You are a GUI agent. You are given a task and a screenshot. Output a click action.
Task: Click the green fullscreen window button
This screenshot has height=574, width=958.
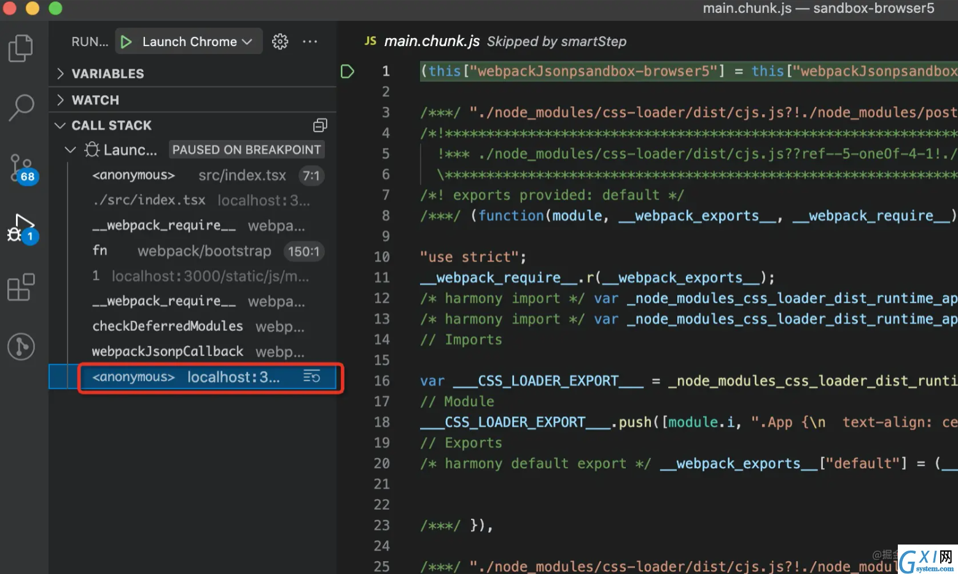(55, 8)
